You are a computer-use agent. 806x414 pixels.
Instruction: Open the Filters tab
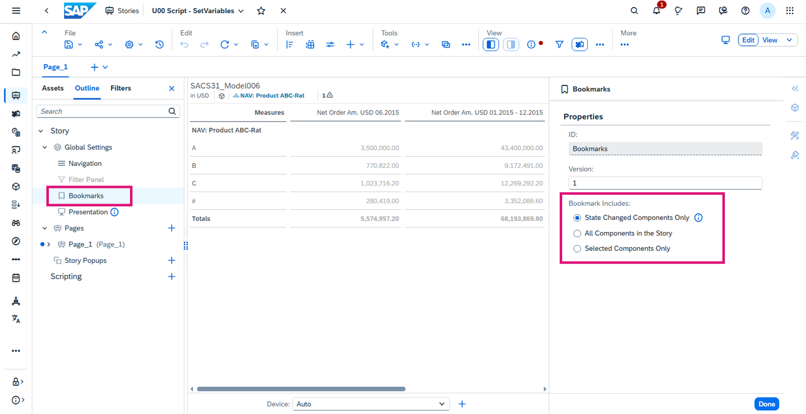click(x=121, y=88)
